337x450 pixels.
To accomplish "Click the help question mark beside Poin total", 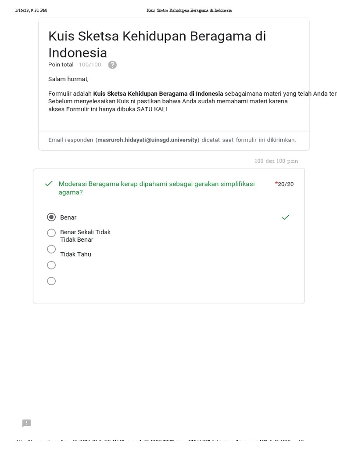I will (x=112, y=65).
